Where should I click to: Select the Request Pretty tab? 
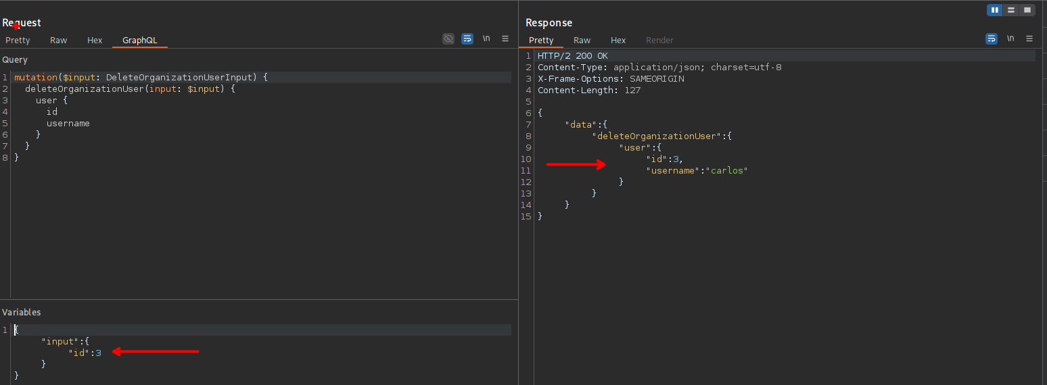tap(18, 41)
